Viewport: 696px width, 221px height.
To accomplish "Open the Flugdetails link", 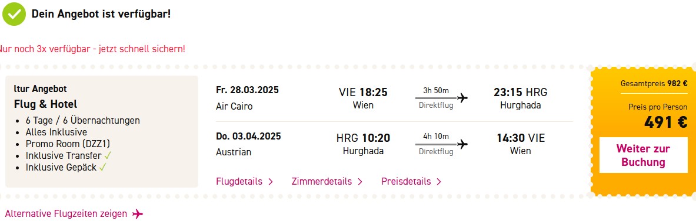I will (x=239, y=181).
